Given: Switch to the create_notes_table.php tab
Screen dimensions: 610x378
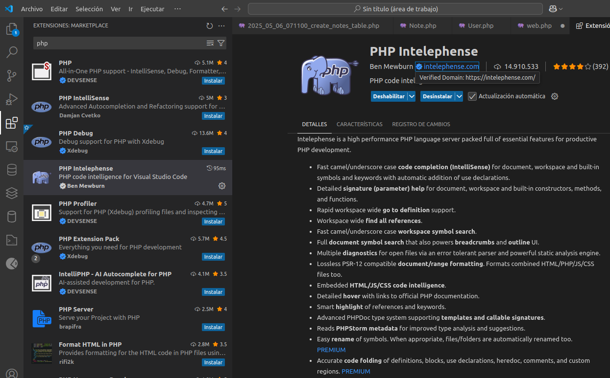Looking at the screenshot, I should click(313, 25).
